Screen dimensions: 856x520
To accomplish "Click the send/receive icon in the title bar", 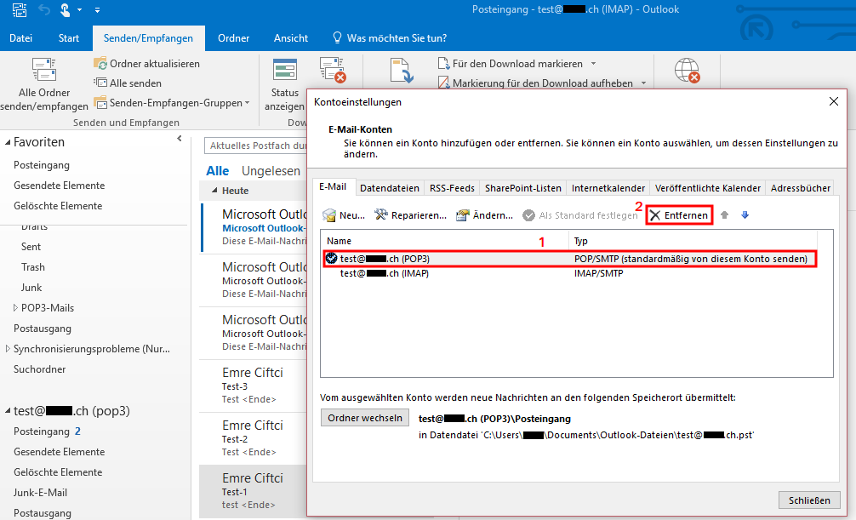I will (19, 10).
